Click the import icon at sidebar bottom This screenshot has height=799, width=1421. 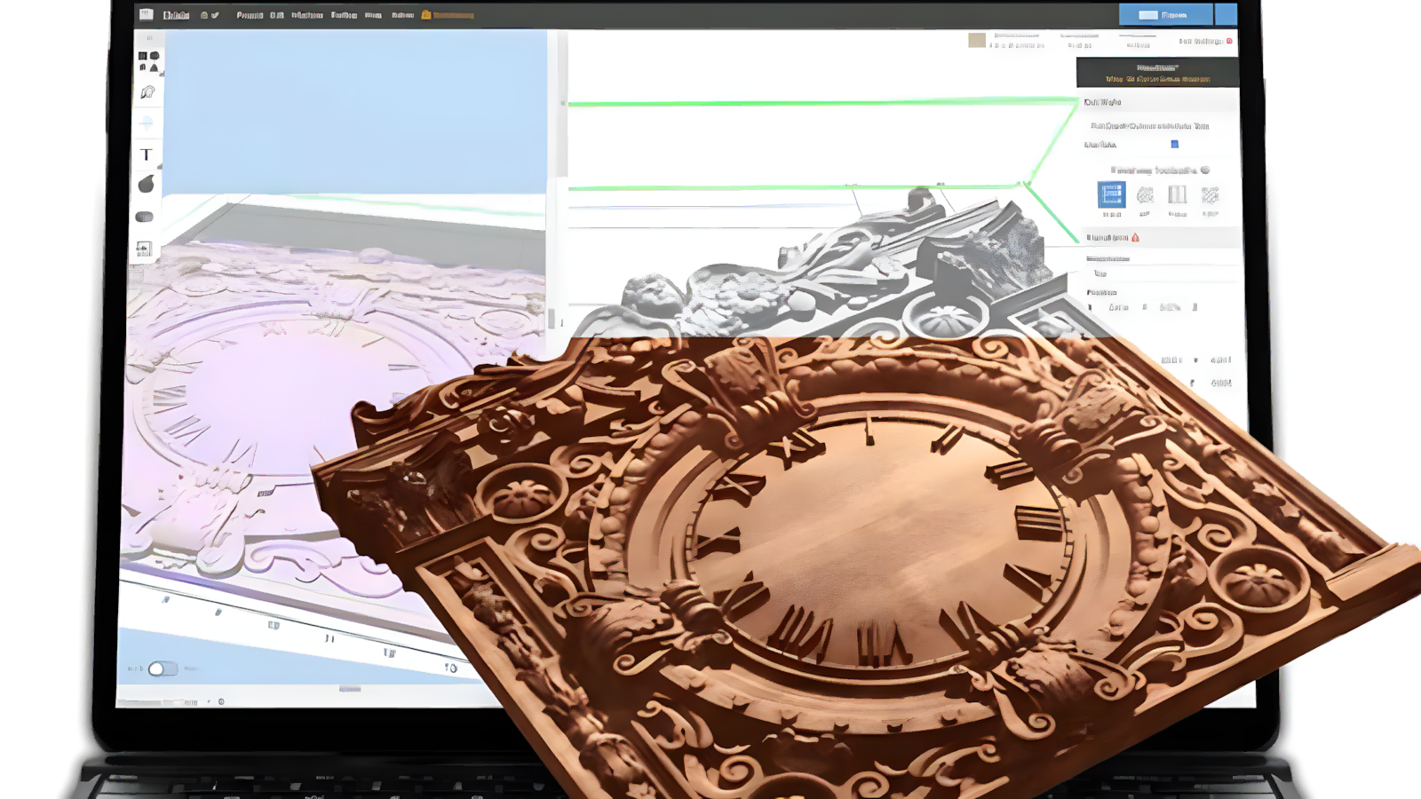(144, 249)
